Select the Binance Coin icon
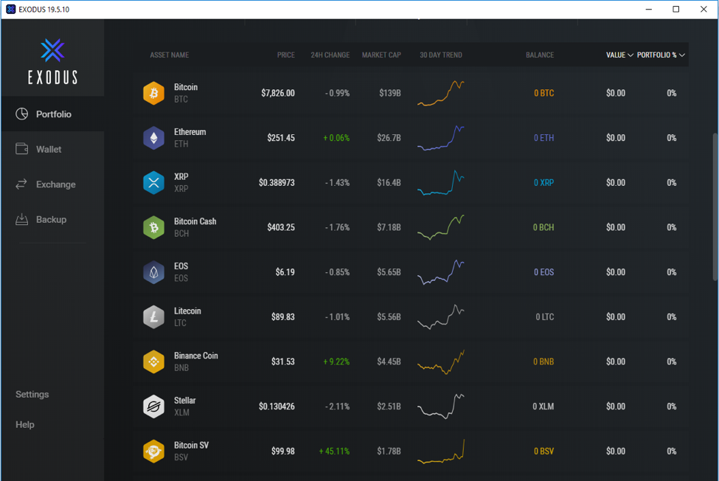 [x=153, y=361]
